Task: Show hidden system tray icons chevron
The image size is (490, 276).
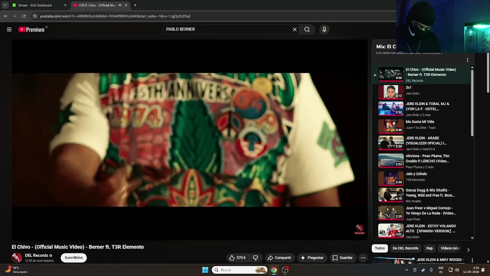Action: tap(407, 270)
